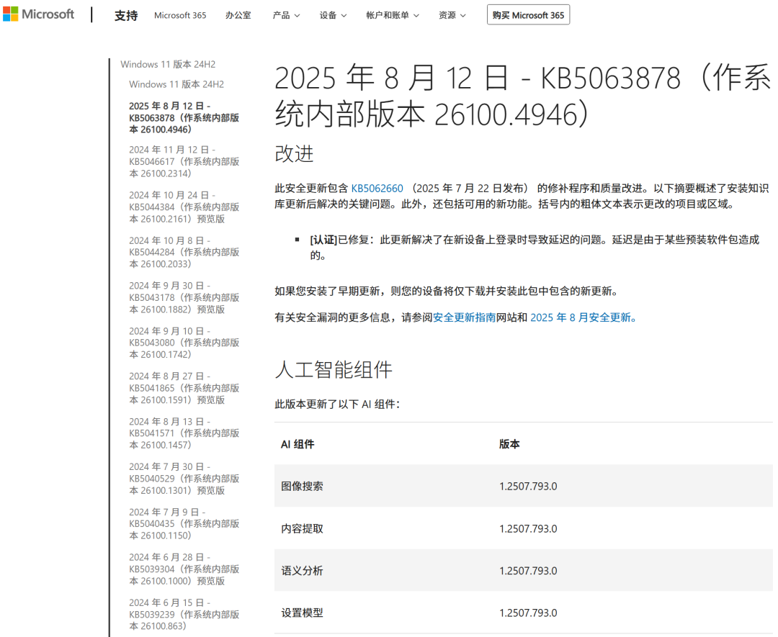This screenshot has width=778, height=637.
Task: Click the 人工智能组件 section heading
Action: click(334, 370)
